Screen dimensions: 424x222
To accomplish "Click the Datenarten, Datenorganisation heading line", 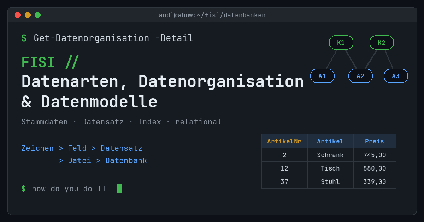I will pos(163,82).
